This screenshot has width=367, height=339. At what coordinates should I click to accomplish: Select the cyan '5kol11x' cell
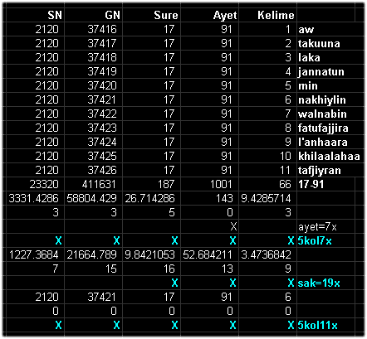pyautogui.click(x=325, y=325)
